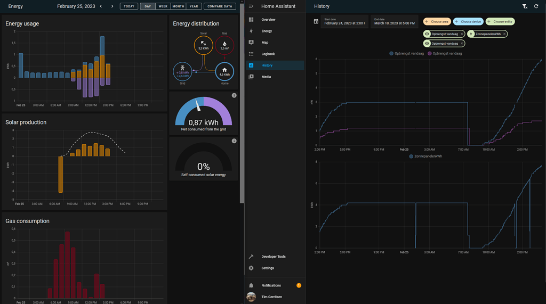
Task: Toggle eye icon on second Opbrengst vandaag chip
Action: click(427, 44)
